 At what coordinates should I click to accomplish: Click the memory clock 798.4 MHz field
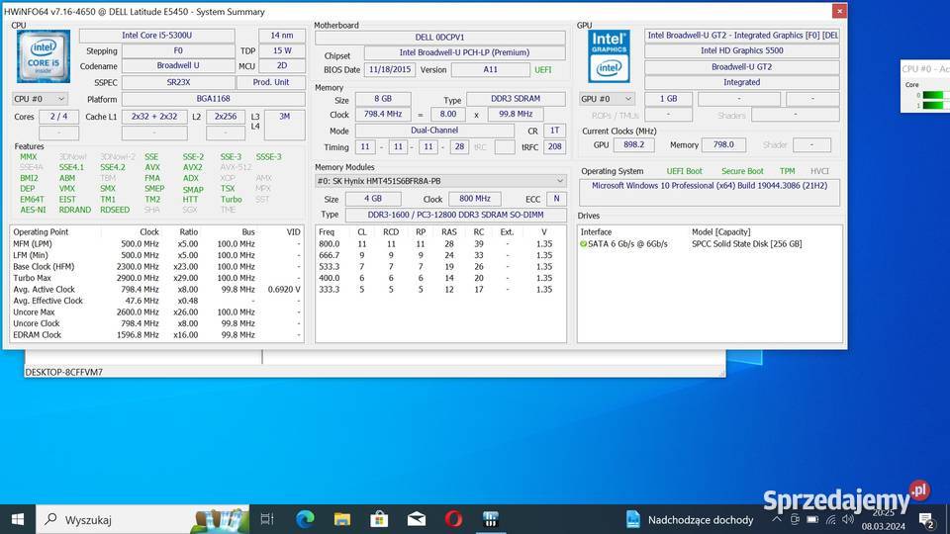(x=383, y=114)
